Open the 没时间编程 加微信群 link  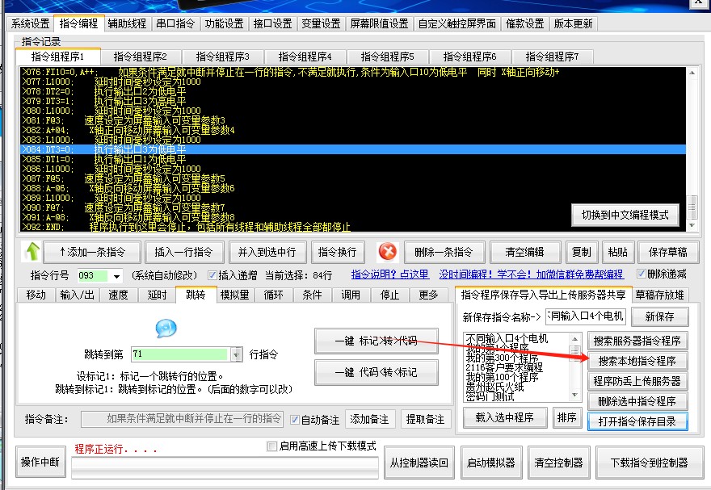(x=531, y=274)
